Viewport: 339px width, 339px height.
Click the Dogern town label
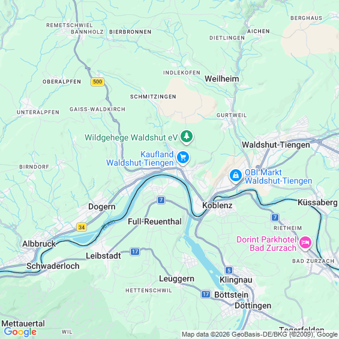[x=102, y=206]
